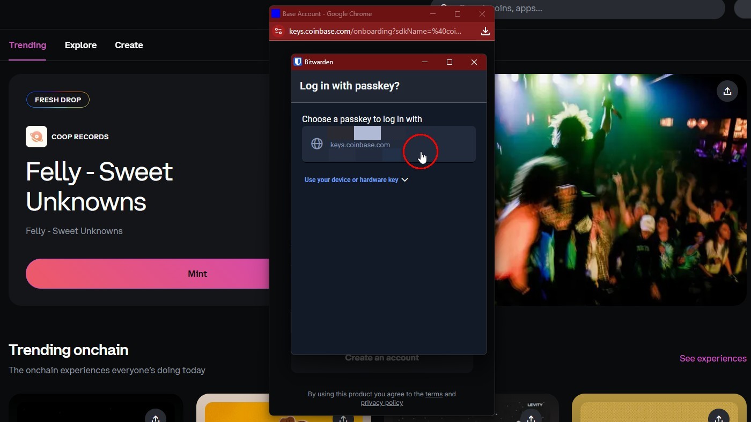Open the terms link
Screen dimensions: 751x422
tap(434, 394)
